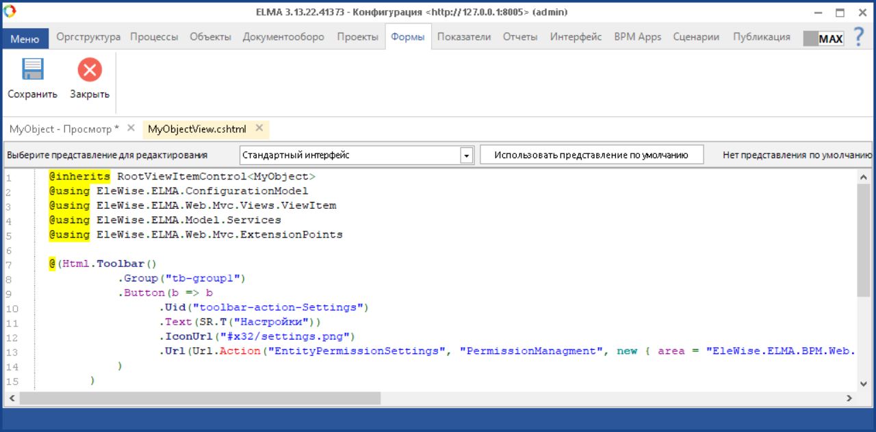Open the BPM Apps tab

638,37
